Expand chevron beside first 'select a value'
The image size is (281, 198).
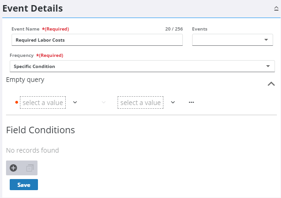[75, 102]
